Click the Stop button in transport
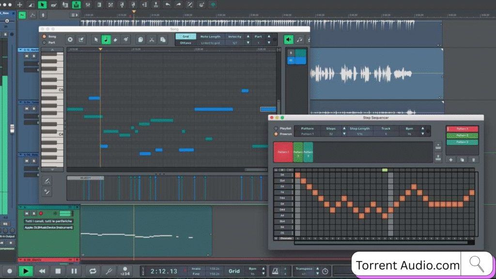The image size is (496, 279). coord(58,271)
